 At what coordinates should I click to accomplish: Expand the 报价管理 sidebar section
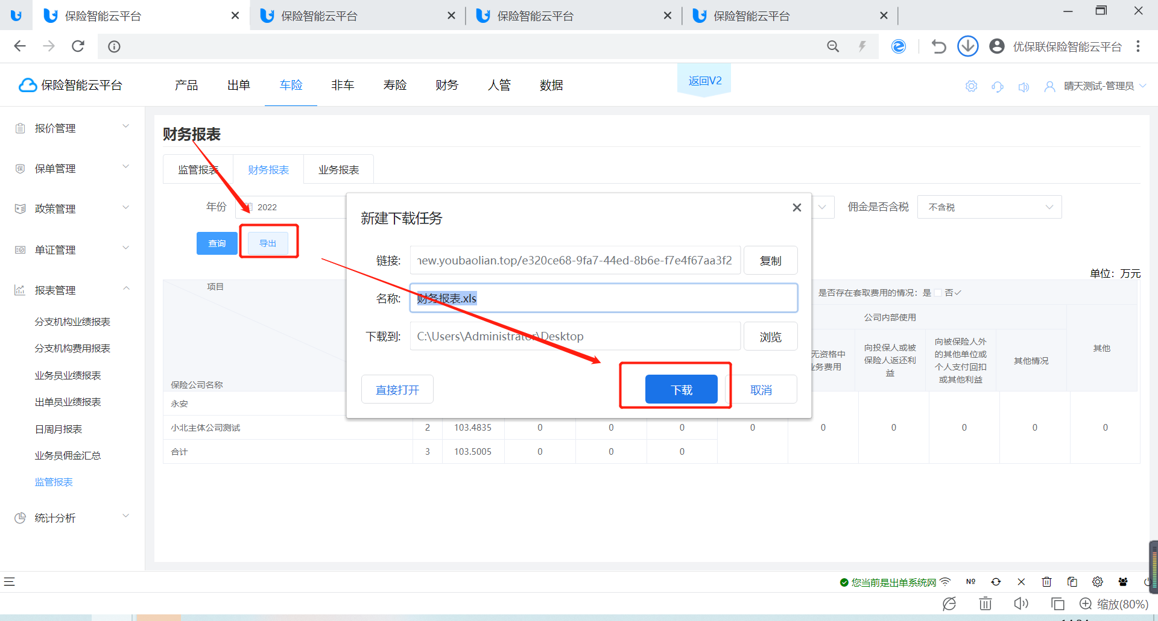(72, 128)
